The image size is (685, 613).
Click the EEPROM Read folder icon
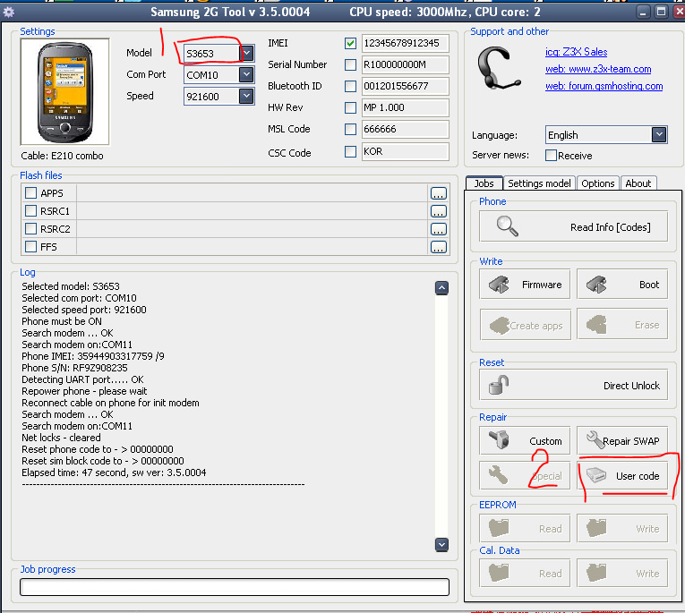click(499, 528)
